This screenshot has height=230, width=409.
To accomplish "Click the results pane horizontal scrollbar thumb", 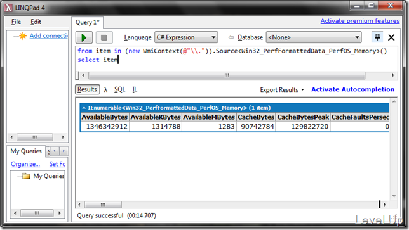I will pyautogui.click(x=104, y=205).
